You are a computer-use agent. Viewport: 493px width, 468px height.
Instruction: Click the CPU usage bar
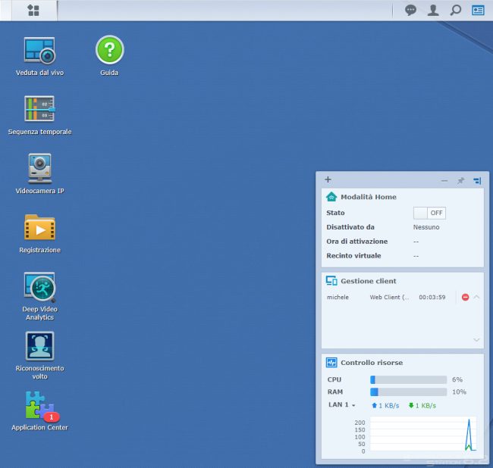[408, 379]
